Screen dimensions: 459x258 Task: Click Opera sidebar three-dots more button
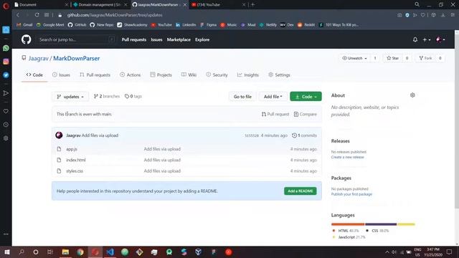coord(6,234)
